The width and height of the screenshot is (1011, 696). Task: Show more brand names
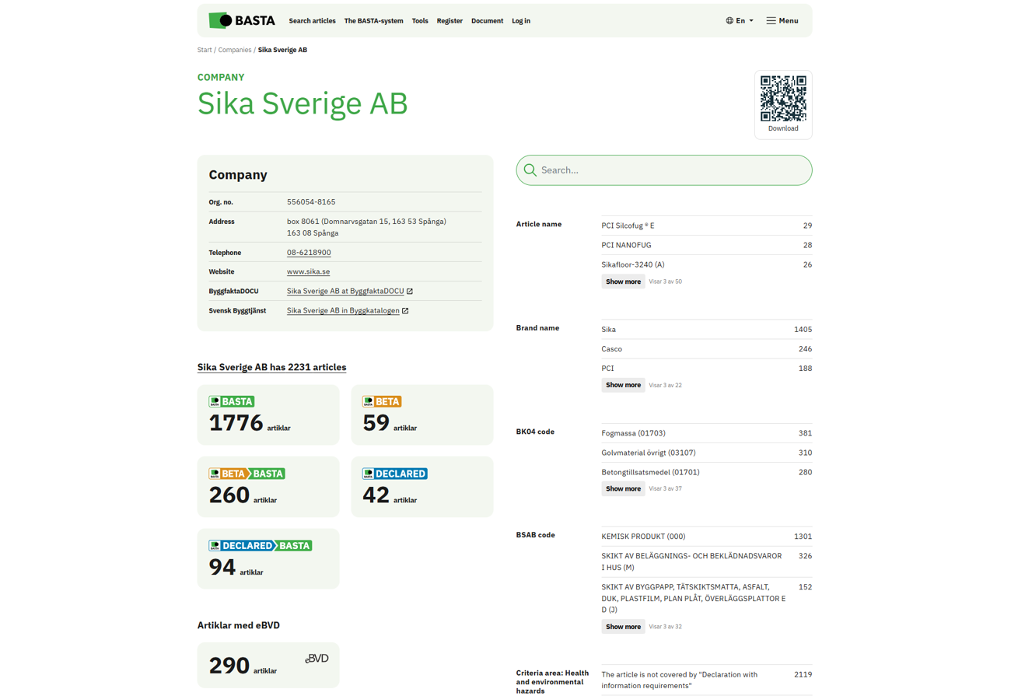(x=623, y=385)
